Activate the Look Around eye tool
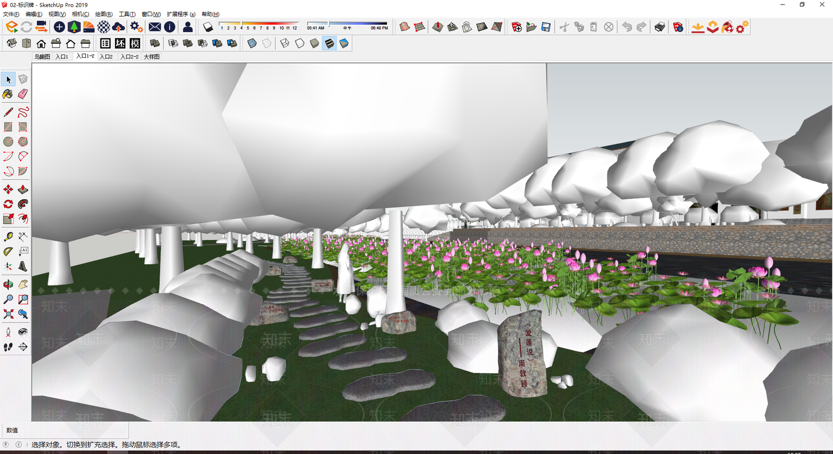This screenshot has height=454, width=833. pyautogui.click(x=23, y=332)
